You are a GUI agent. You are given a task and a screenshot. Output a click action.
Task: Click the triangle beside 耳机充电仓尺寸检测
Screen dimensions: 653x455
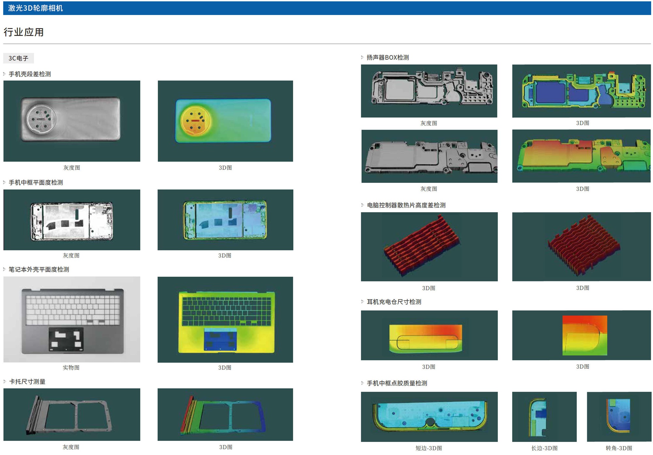pyautogui.click(x=362, y=302)
